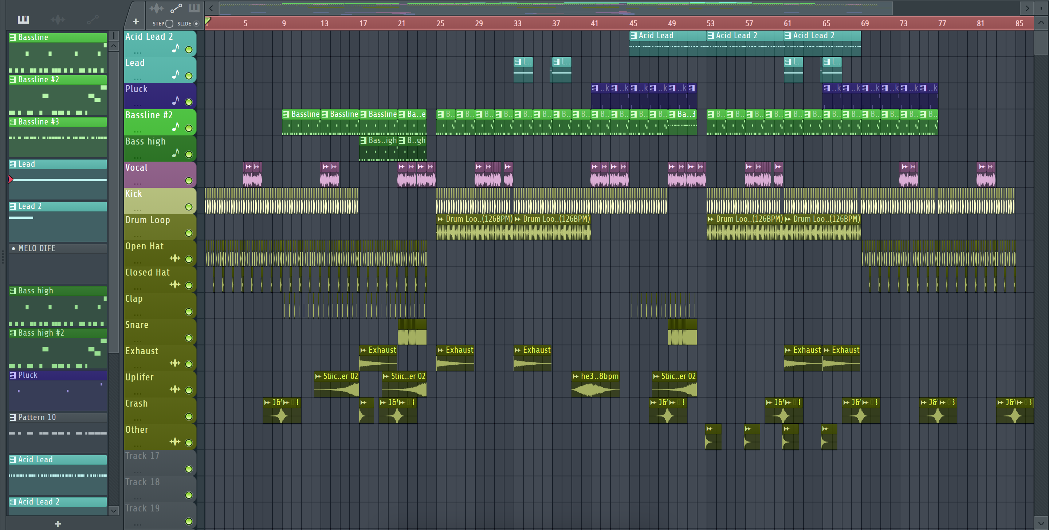1049x530 pixels.
Task: Mute the Snare track
Action: [189, 338]
